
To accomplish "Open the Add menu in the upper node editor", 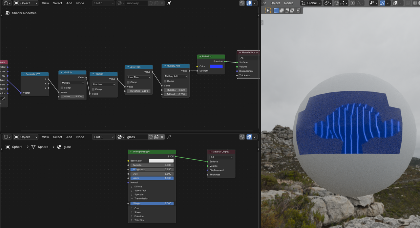I will pos(69,3).
